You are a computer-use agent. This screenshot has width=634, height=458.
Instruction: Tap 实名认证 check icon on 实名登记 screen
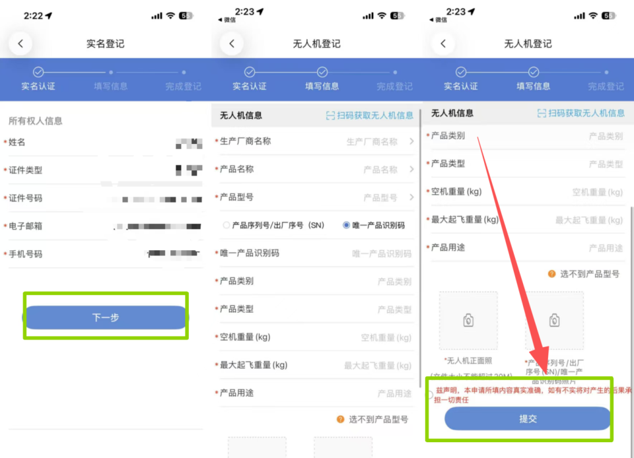38,73
